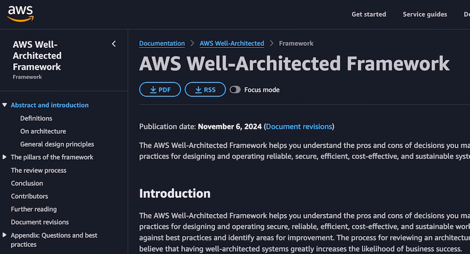Open Service guides menu item
This screenshot has width=470, height=254.
tap(425, 14)
